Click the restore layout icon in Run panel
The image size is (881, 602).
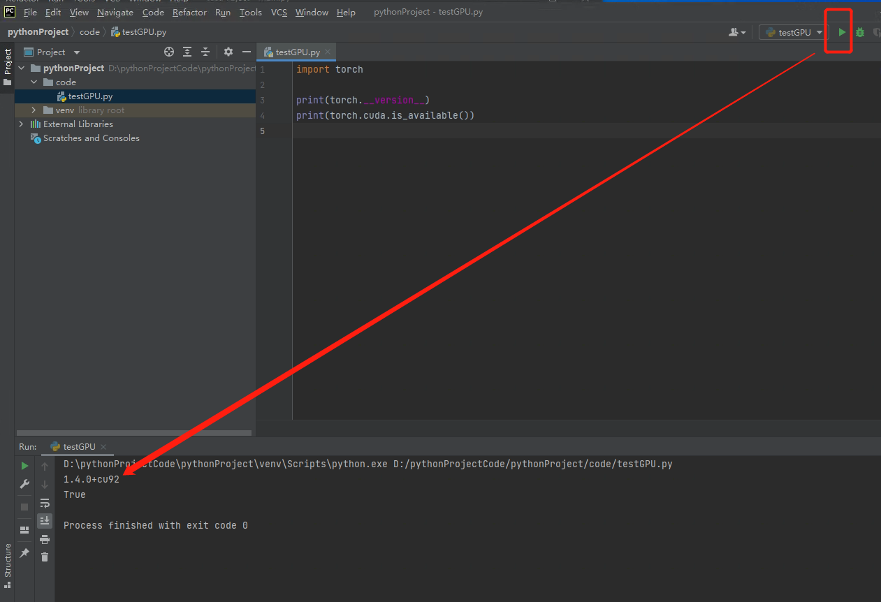click(24, 529)
